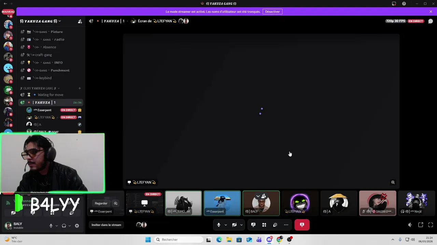Screen dimensions: 437x245
Task: Open craft-gang channel
Action: coord(51,55)
